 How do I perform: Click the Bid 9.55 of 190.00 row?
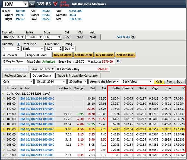point(92,129)
